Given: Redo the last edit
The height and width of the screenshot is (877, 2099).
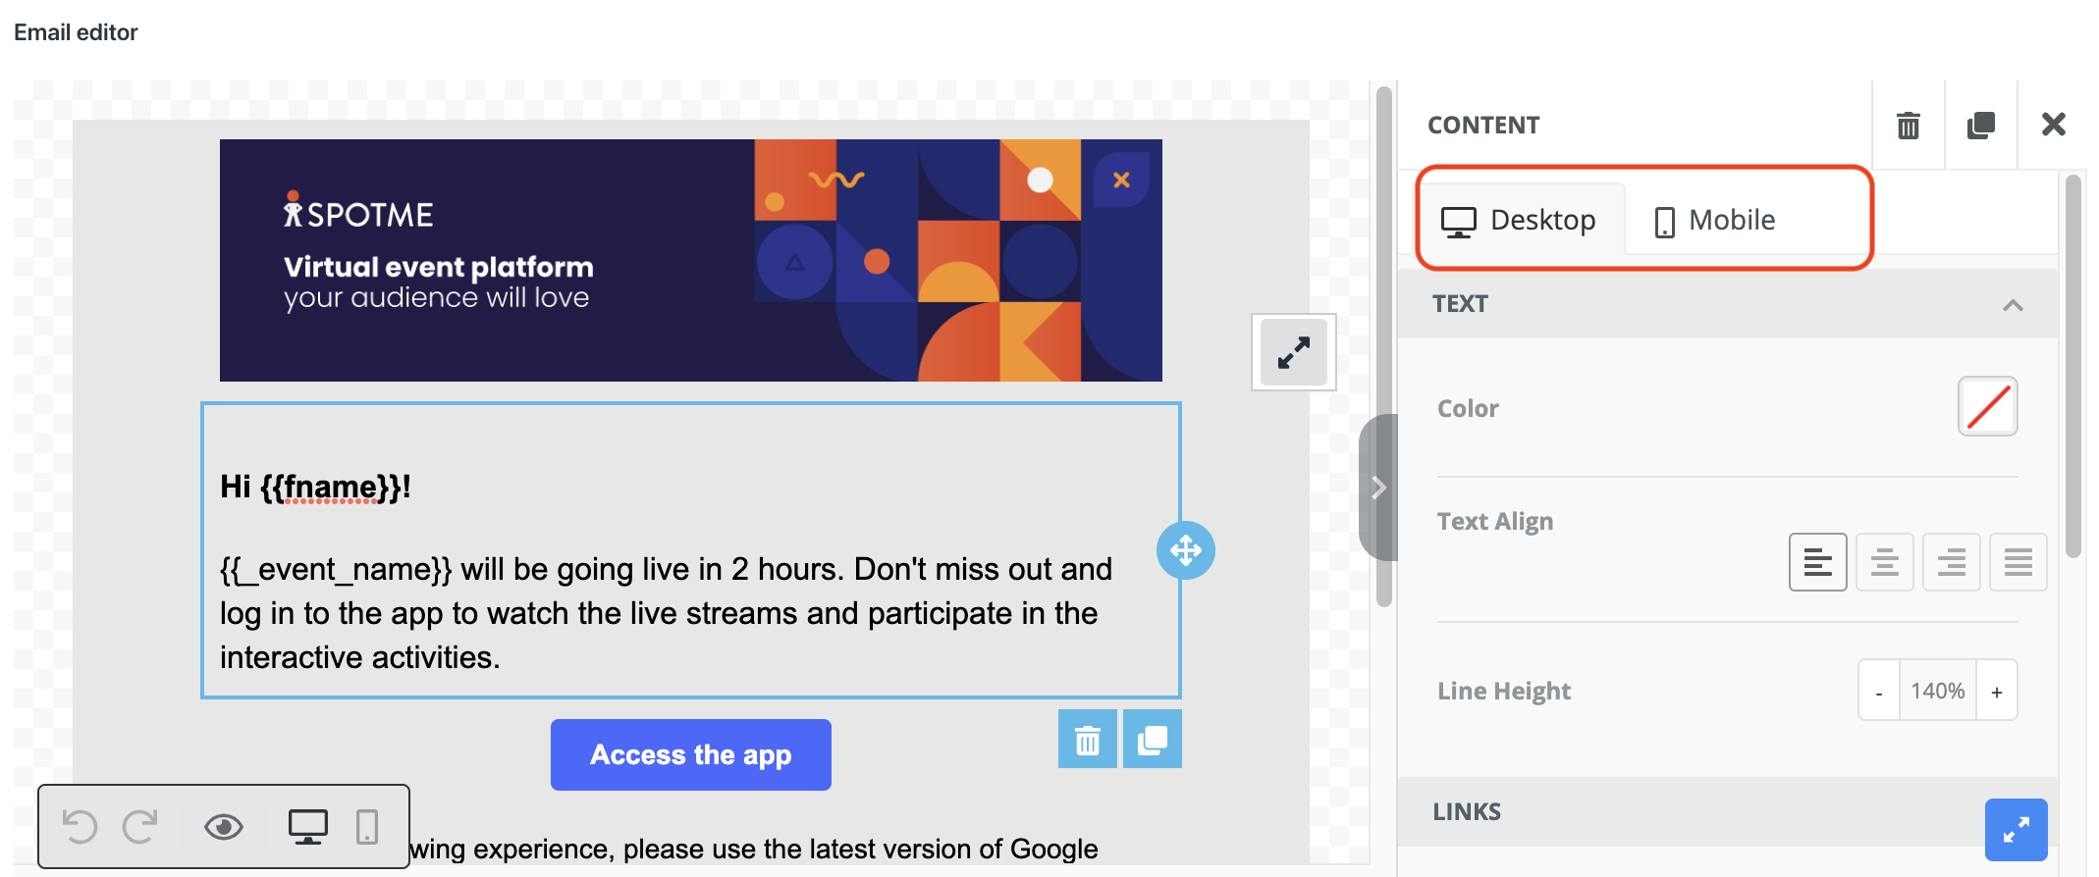Looking at the screenshot, I should [140, 827].
